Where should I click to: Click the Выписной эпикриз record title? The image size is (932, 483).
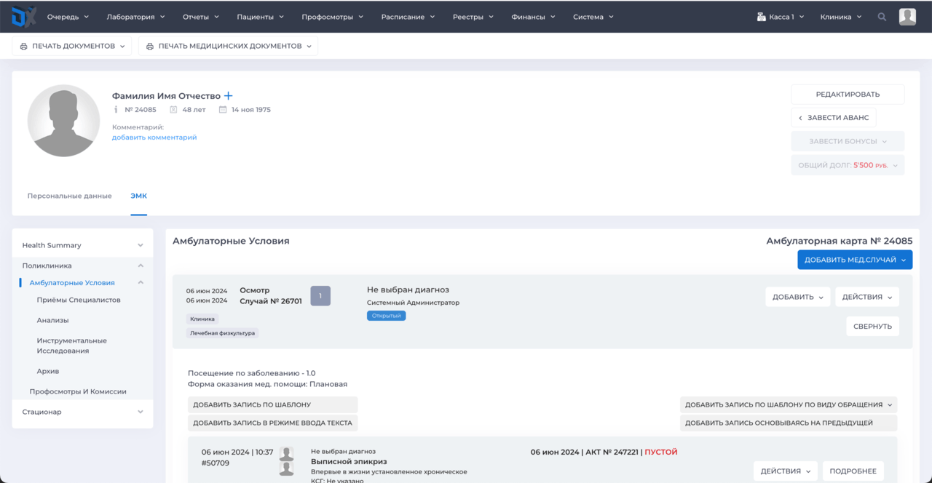pos(349,462)
